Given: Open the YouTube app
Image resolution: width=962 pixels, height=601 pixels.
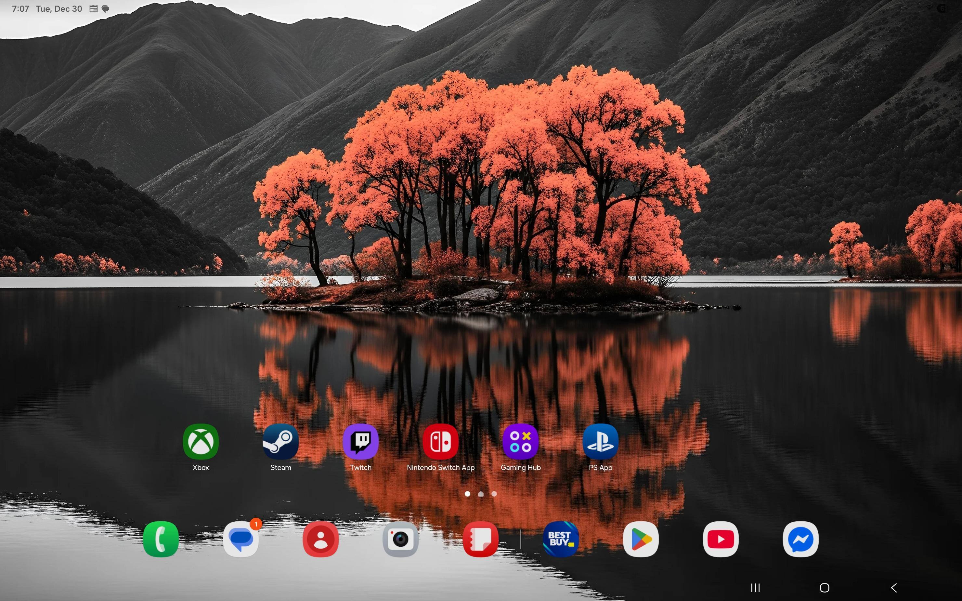Looking at the screenshot, I should tap(721, 539).
